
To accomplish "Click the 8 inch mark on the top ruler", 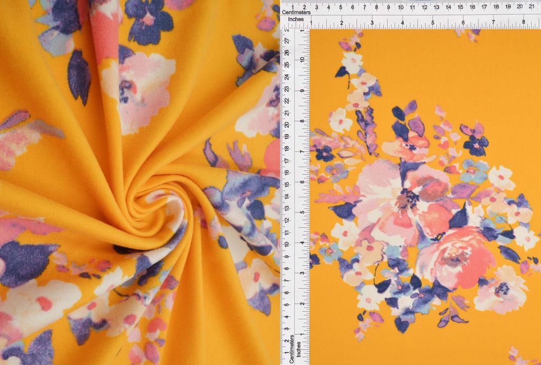I will tap(524, 22).
